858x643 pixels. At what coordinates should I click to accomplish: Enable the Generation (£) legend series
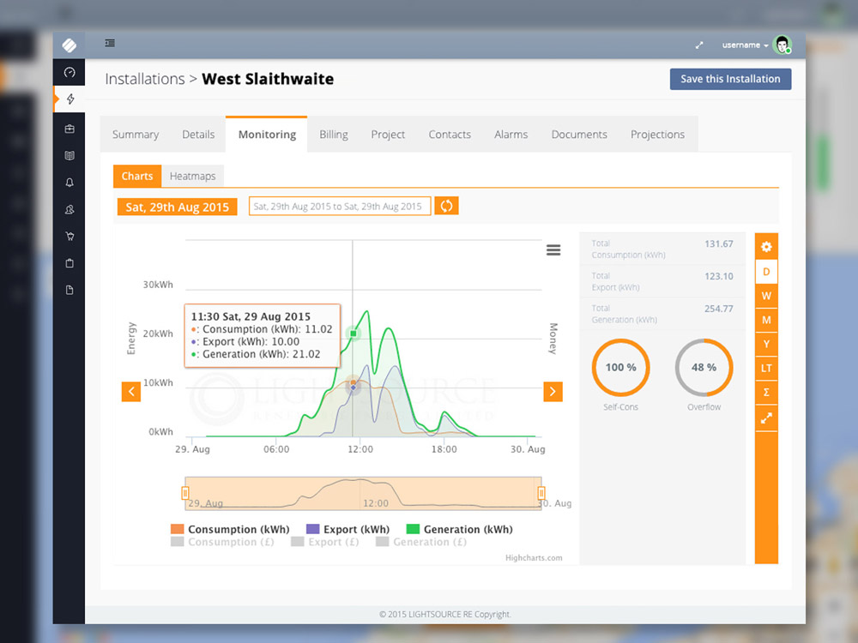420,542
